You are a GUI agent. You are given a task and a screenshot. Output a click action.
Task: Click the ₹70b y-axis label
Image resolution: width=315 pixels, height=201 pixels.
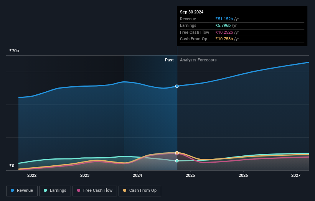pyautogui.click(x=14, y=51)
